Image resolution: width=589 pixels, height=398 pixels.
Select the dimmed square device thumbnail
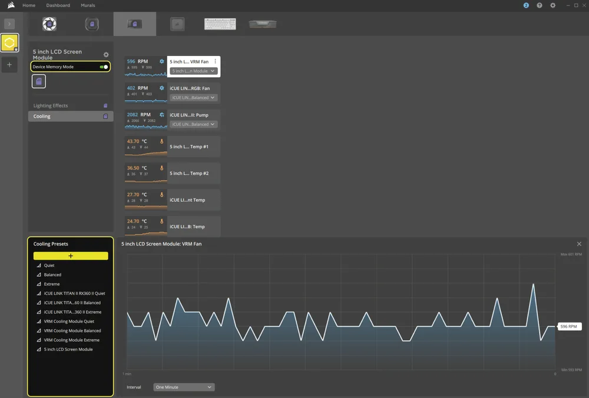click(177, 24)
